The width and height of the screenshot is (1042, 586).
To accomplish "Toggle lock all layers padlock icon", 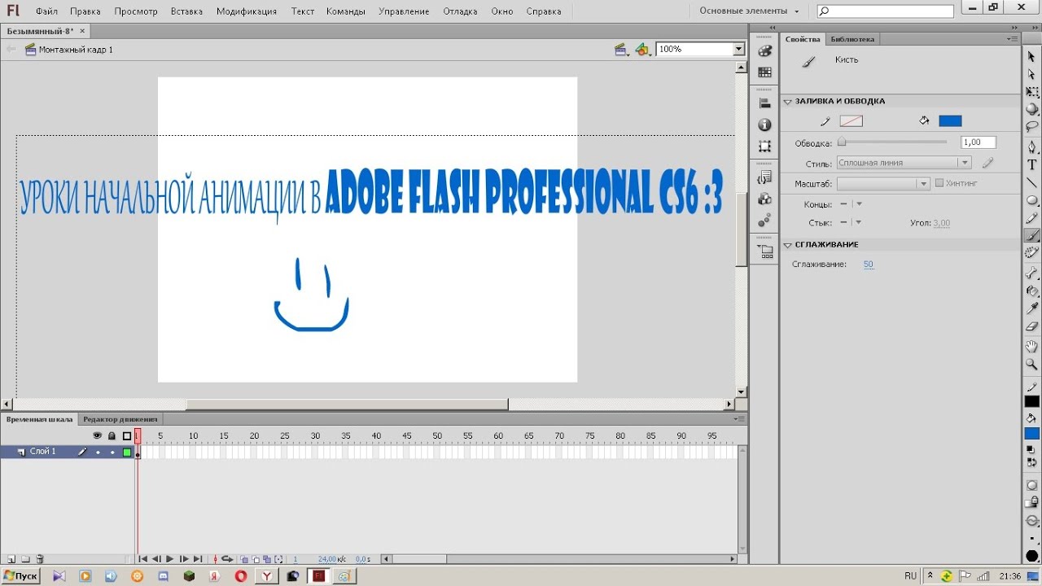I will pyautogui.click(x=112, y=436).
